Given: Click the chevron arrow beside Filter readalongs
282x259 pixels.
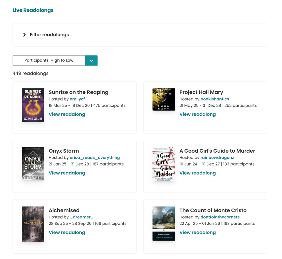Looking at the screenshot, I should pos(25,35).
